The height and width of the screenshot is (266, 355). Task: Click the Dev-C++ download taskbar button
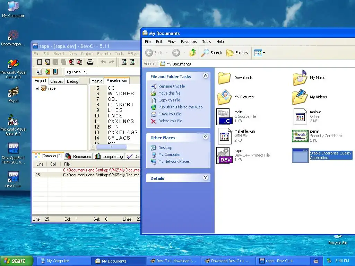[174, 261]
